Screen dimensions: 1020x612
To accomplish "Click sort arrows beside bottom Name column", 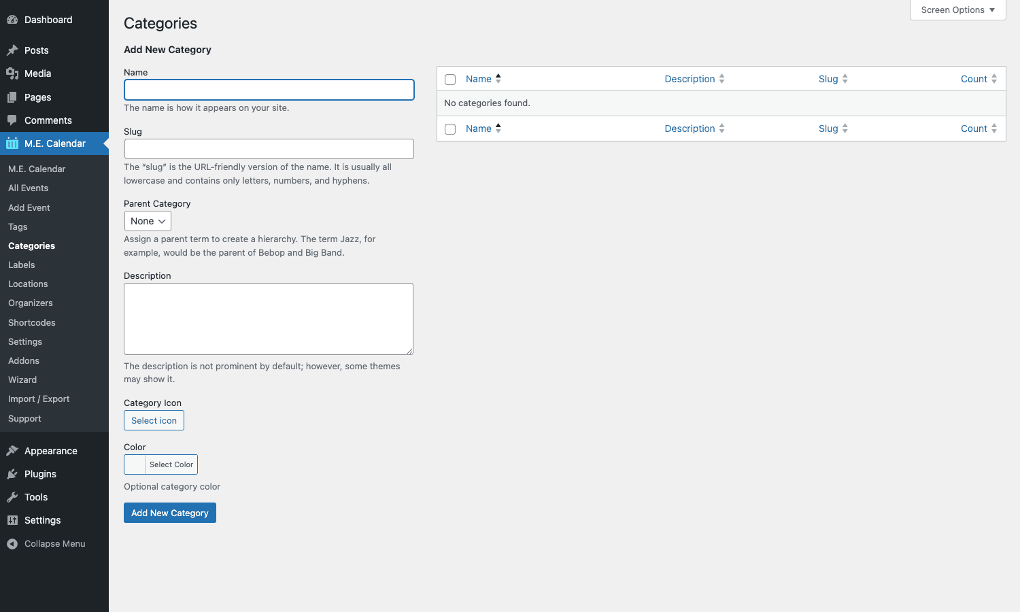I will [x=498, y=129].
